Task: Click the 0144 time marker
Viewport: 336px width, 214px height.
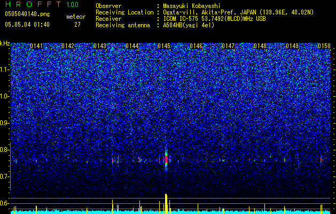Action: tap(132, 46)
